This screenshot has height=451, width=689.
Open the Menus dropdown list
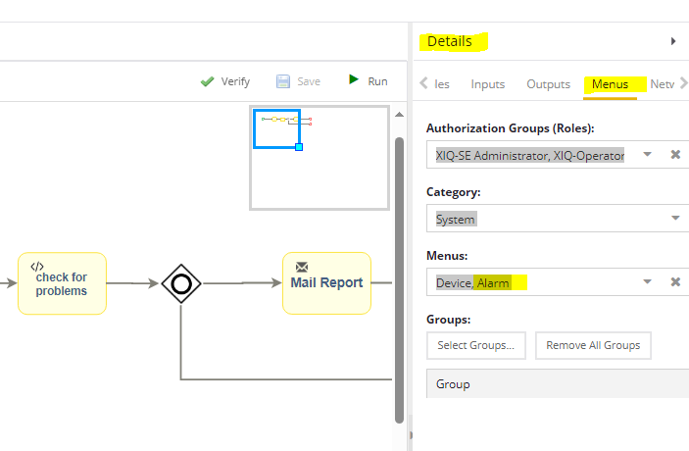click(x=647, y=282)
